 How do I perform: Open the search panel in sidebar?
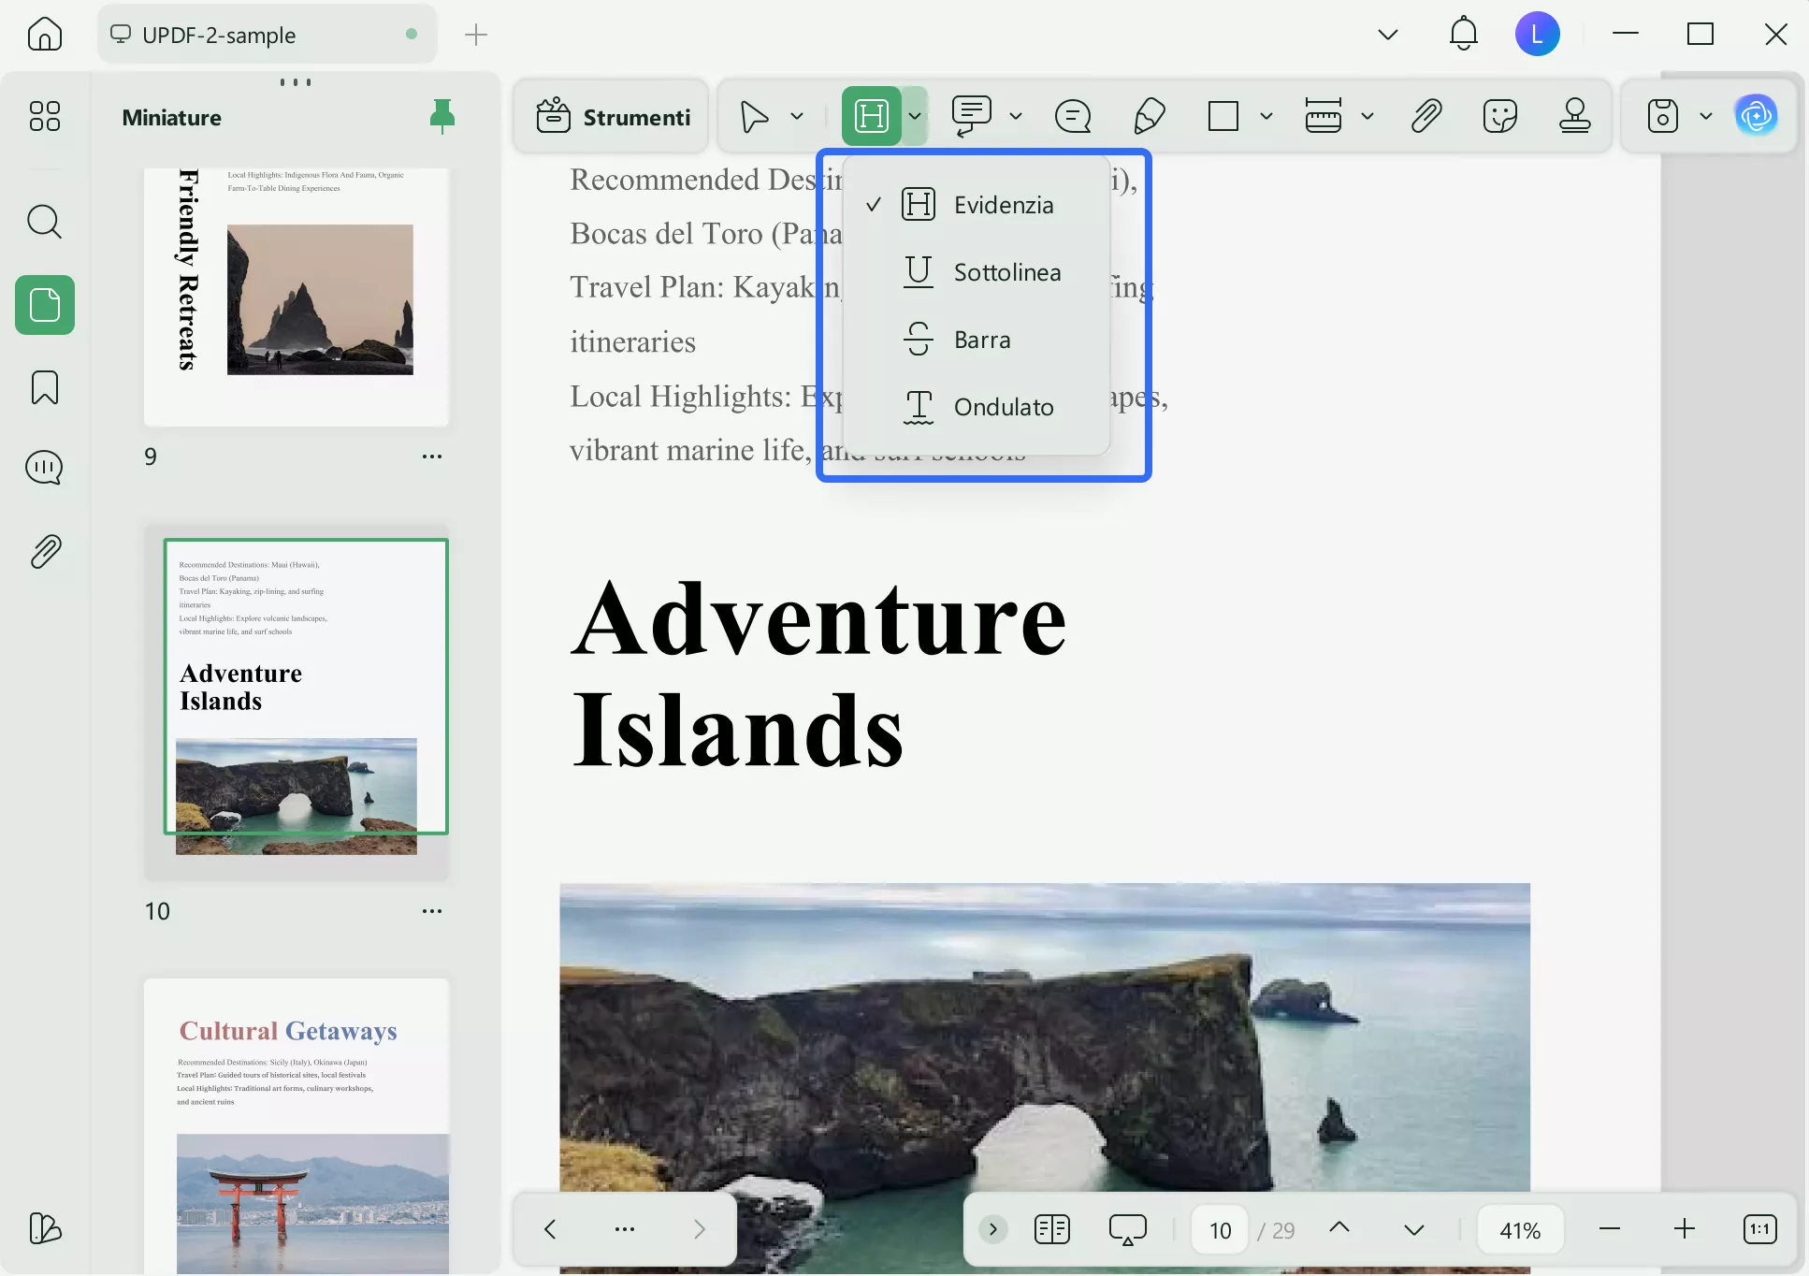(44, 222)
